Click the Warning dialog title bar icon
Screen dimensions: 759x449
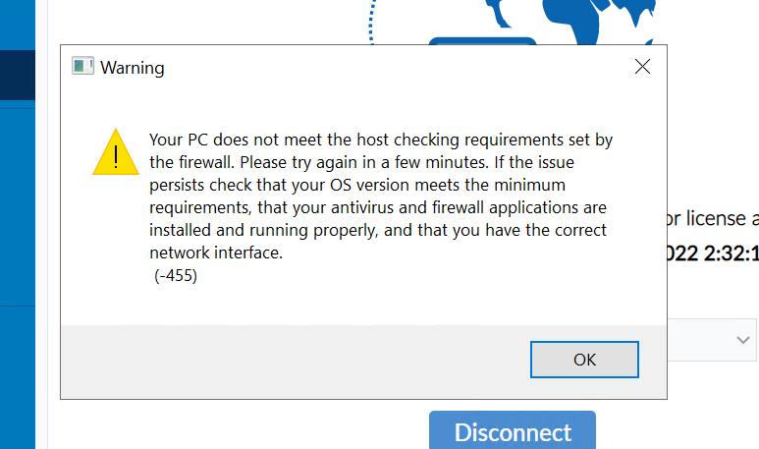(x=82, y=67)
